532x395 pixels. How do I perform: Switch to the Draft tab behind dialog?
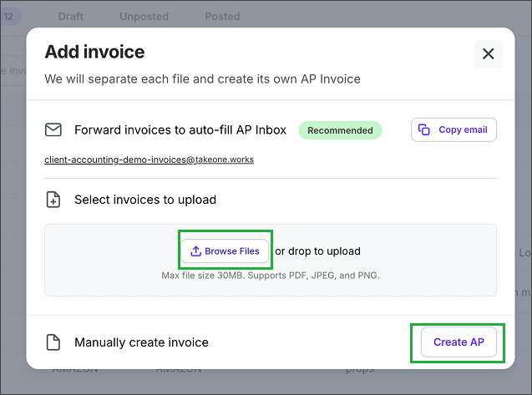coord(70,17)
